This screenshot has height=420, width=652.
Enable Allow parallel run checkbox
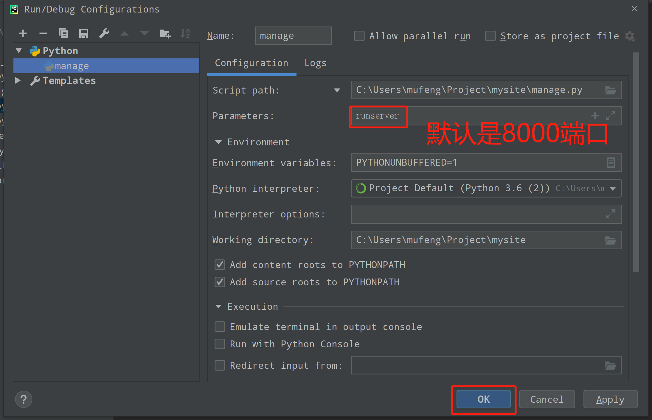(359, 36)
